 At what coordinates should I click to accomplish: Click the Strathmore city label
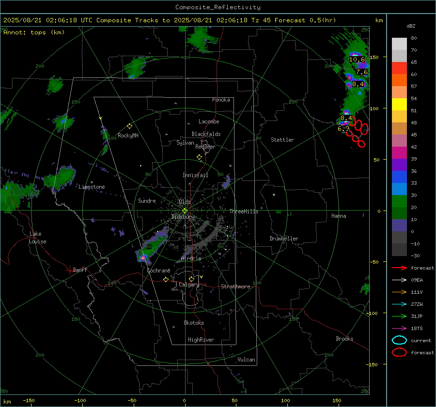tap(235, 286)
